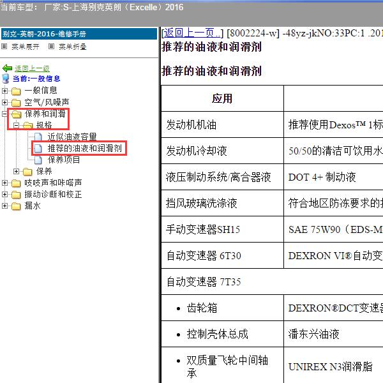Click the DOT 4+ 制动液 cell

pyautogui.click(x=333, y=177)
